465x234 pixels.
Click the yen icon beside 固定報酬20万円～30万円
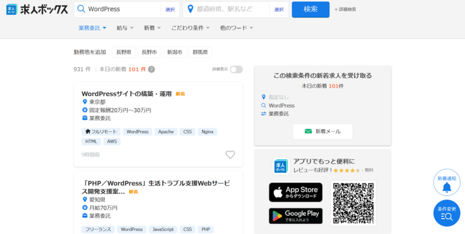pos(85,110)
